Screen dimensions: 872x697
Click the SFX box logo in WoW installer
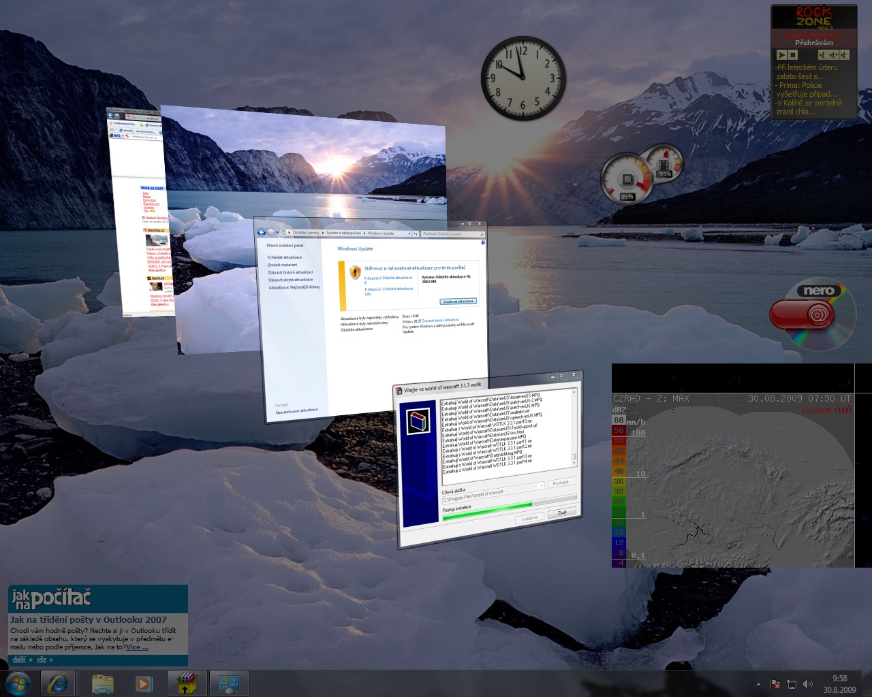click(x=418, y=421)
